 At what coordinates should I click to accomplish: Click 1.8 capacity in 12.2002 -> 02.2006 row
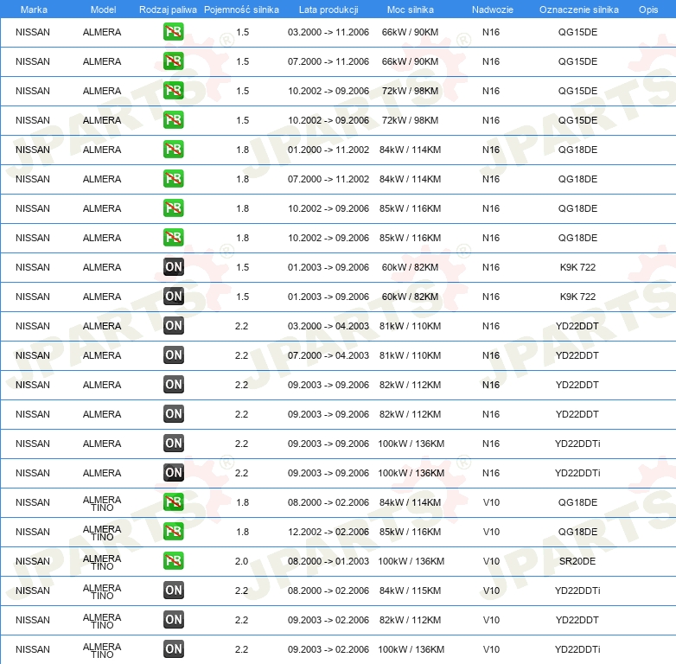242,532
